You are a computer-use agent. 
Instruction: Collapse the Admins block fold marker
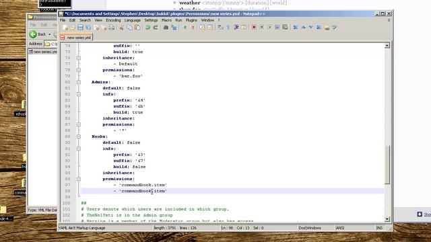pos(79,82)
